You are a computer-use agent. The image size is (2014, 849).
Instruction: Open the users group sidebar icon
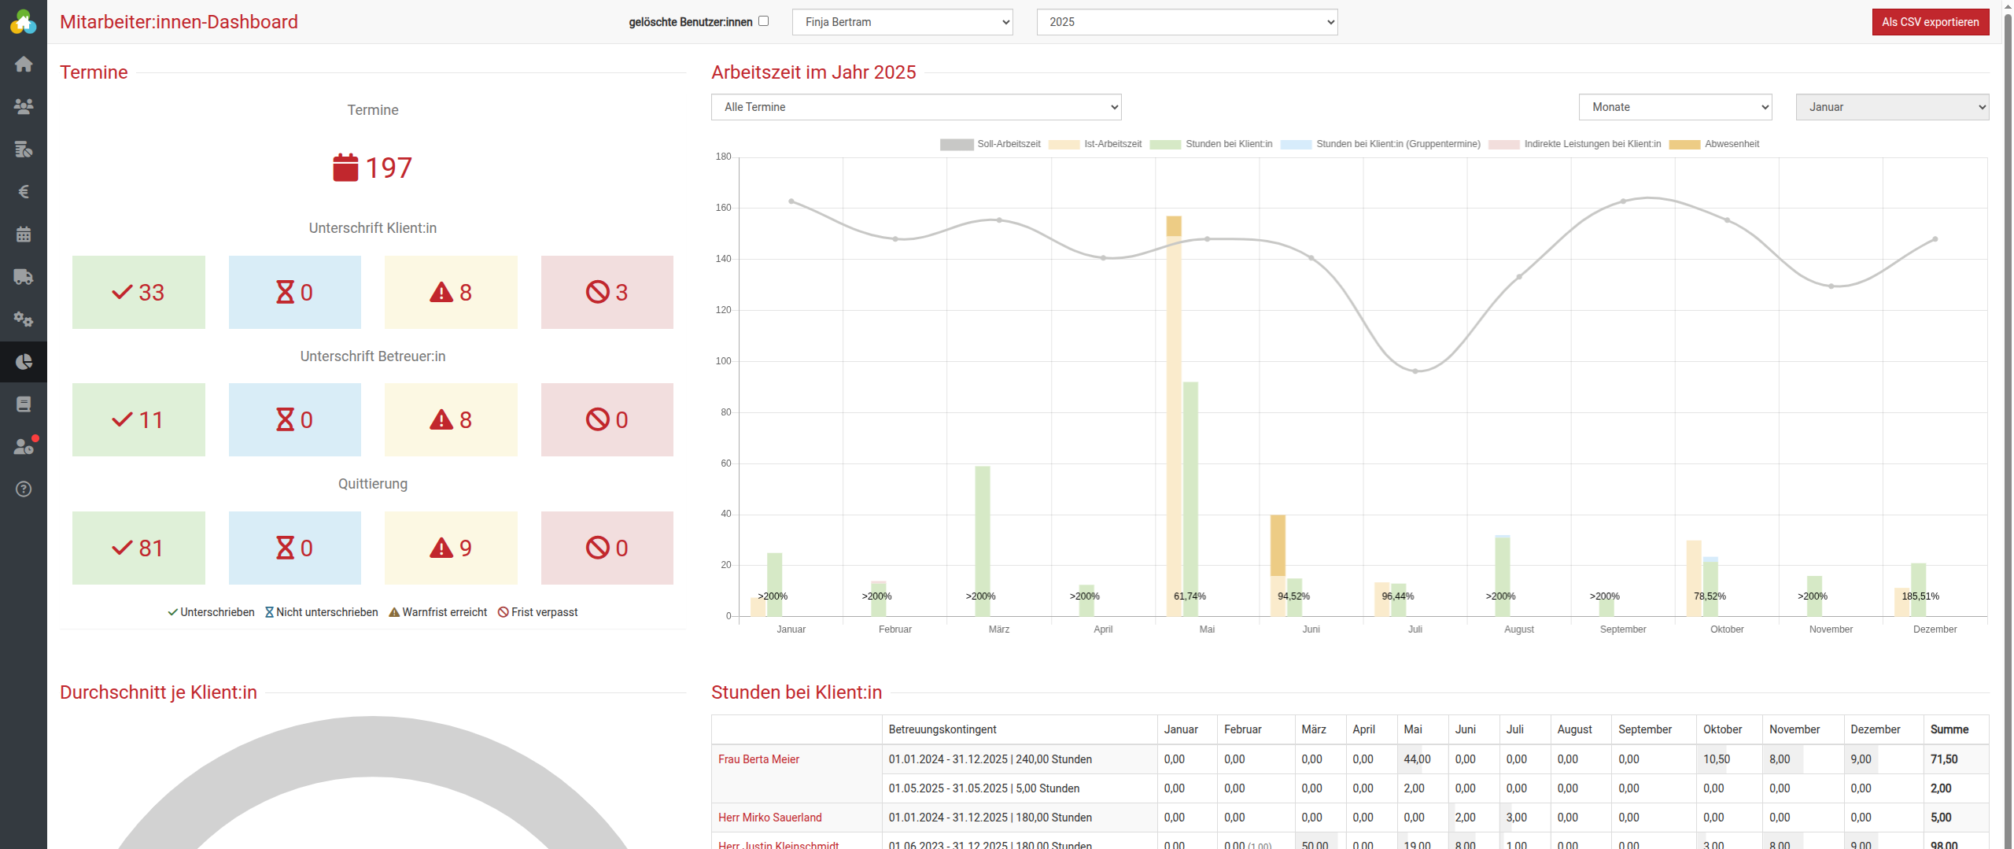[x=24, y=106]
